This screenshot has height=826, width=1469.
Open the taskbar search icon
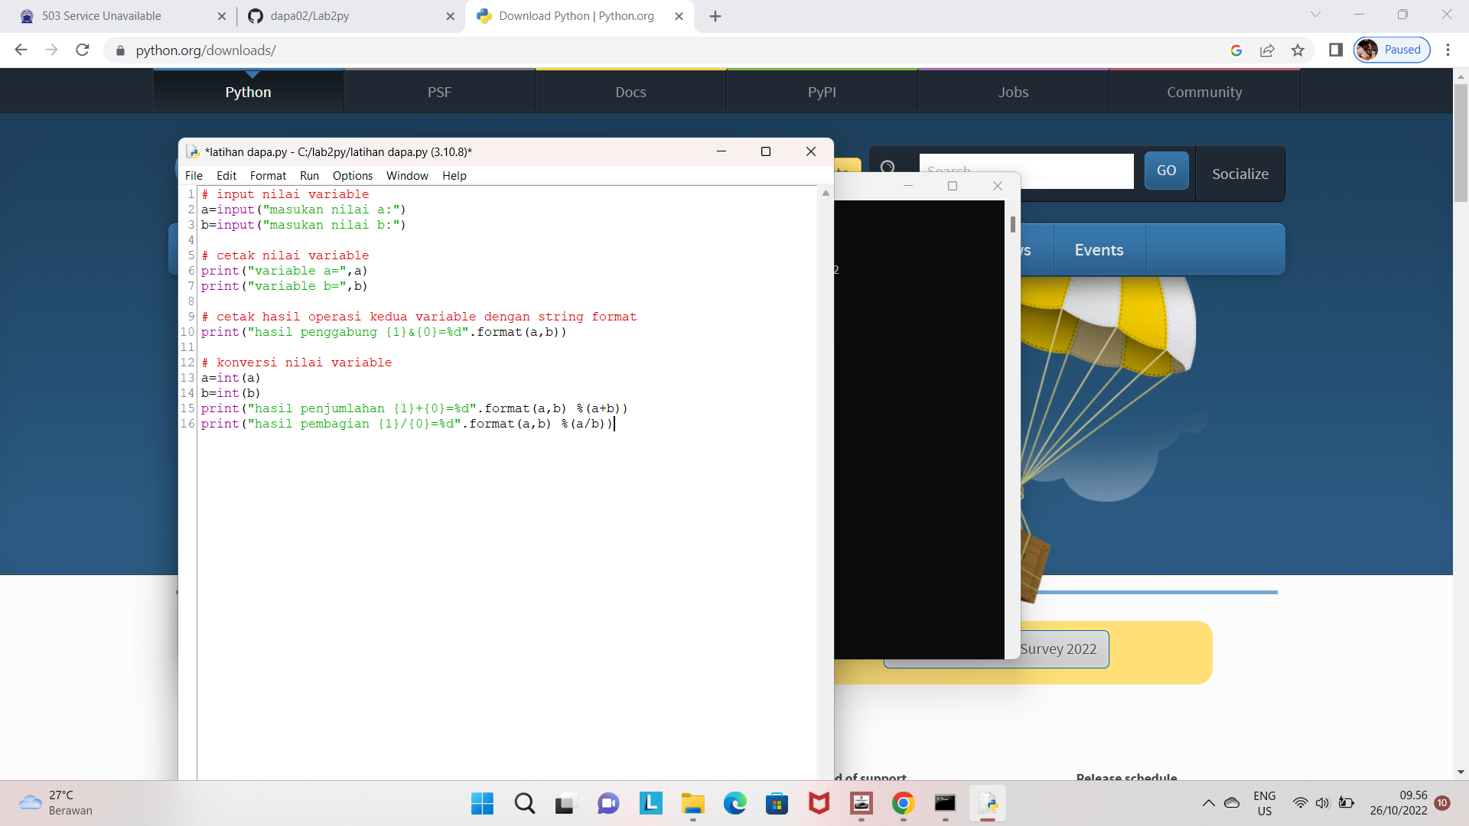click(525, 803)
